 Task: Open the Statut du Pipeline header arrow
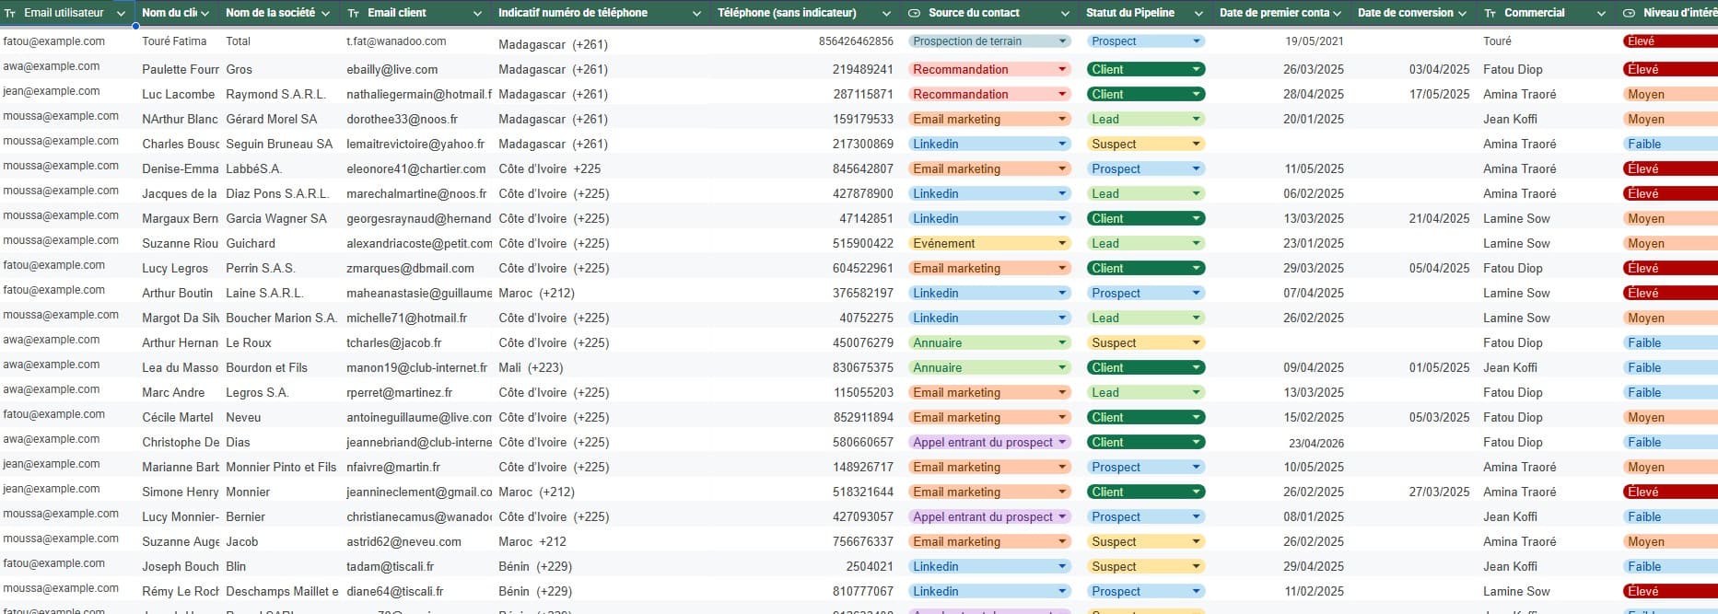tap(1198, 14)
